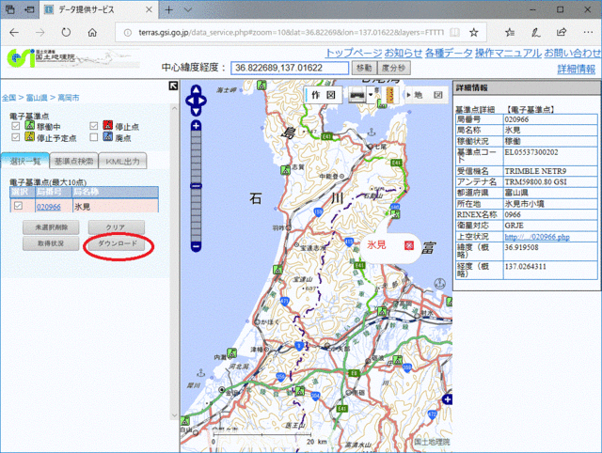Click the map pan right arrow
Viewport: 602px width, 453px height.
[x=202, y=101]
